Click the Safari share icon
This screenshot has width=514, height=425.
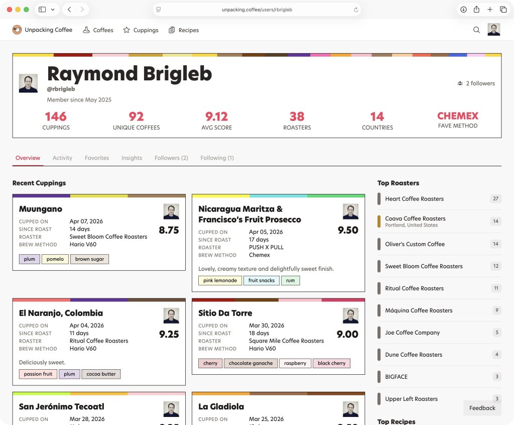pyautogui.click(x=476, y=9)
